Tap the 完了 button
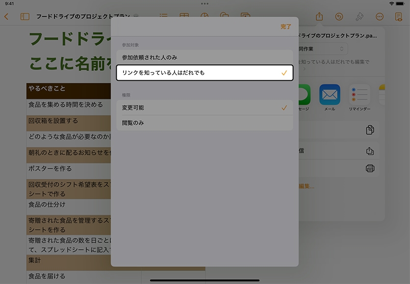This screenshot has width=410, height=284. tap(285, 27)
